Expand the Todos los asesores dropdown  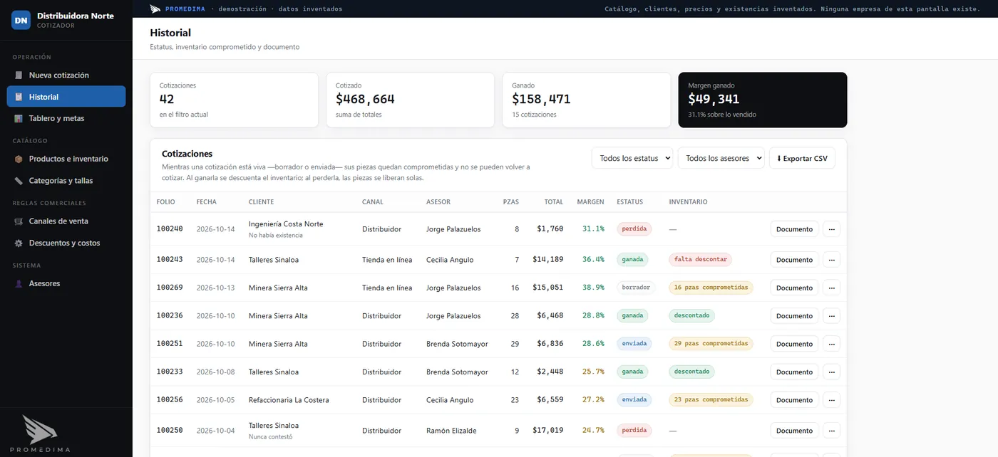pyautogui.click(x=721, y=158)
